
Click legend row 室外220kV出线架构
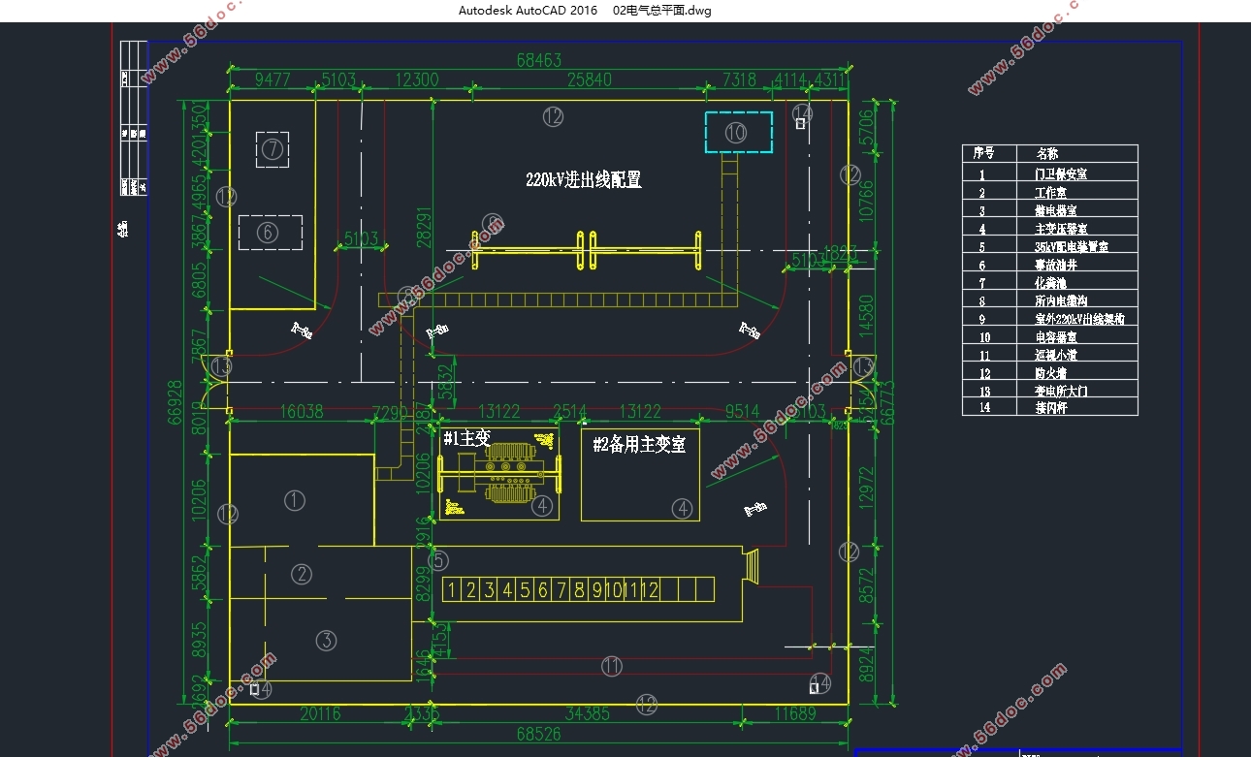point(1049,318)
